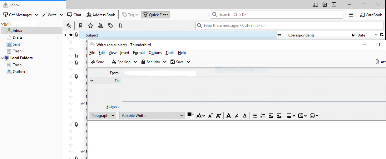Sort messages by Subject column
The width and height of the screenshot is (386, 159).
tap(178, 35)
